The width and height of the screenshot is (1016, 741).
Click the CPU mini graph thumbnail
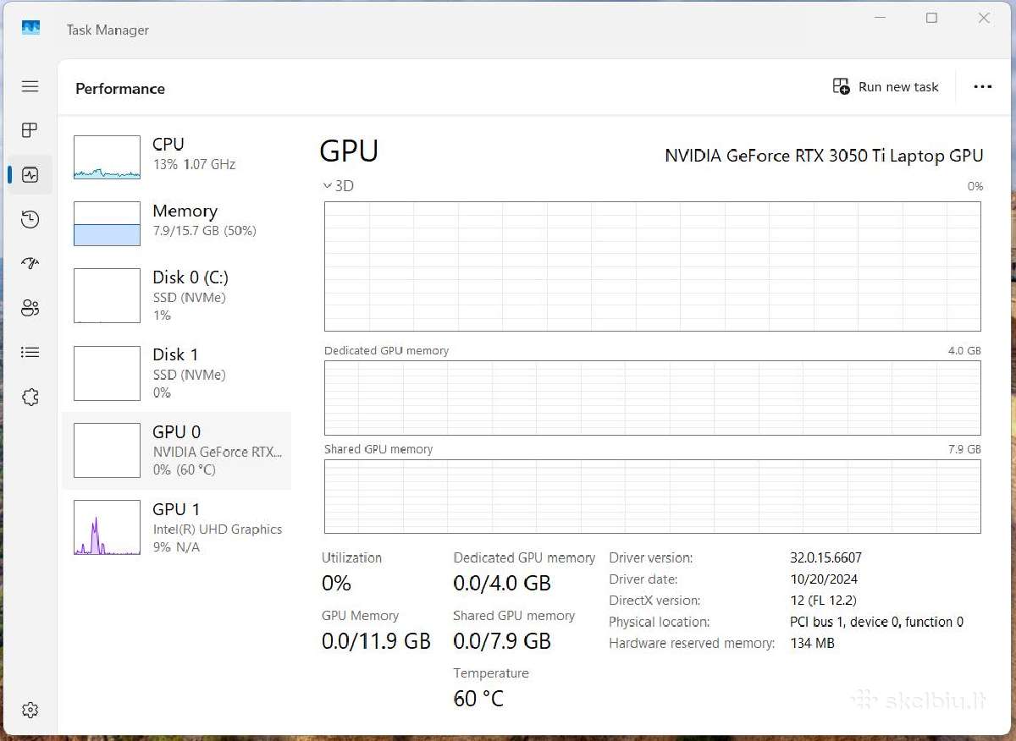(x=107, y=157)
